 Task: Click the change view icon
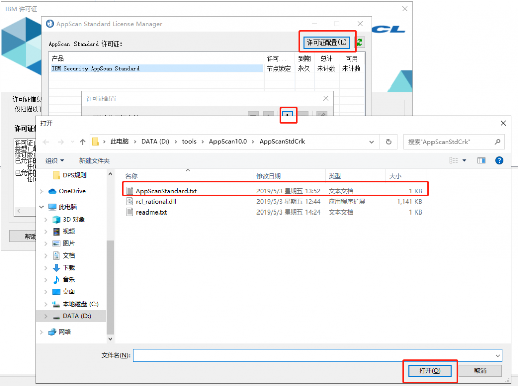[454, 160]
